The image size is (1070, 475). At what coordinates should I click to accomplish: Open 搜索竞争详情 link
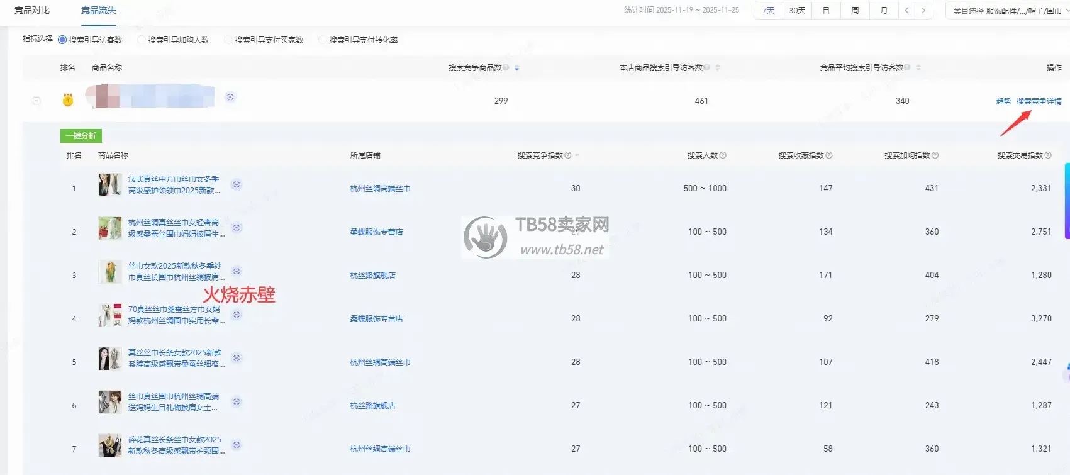point(1039,101)
